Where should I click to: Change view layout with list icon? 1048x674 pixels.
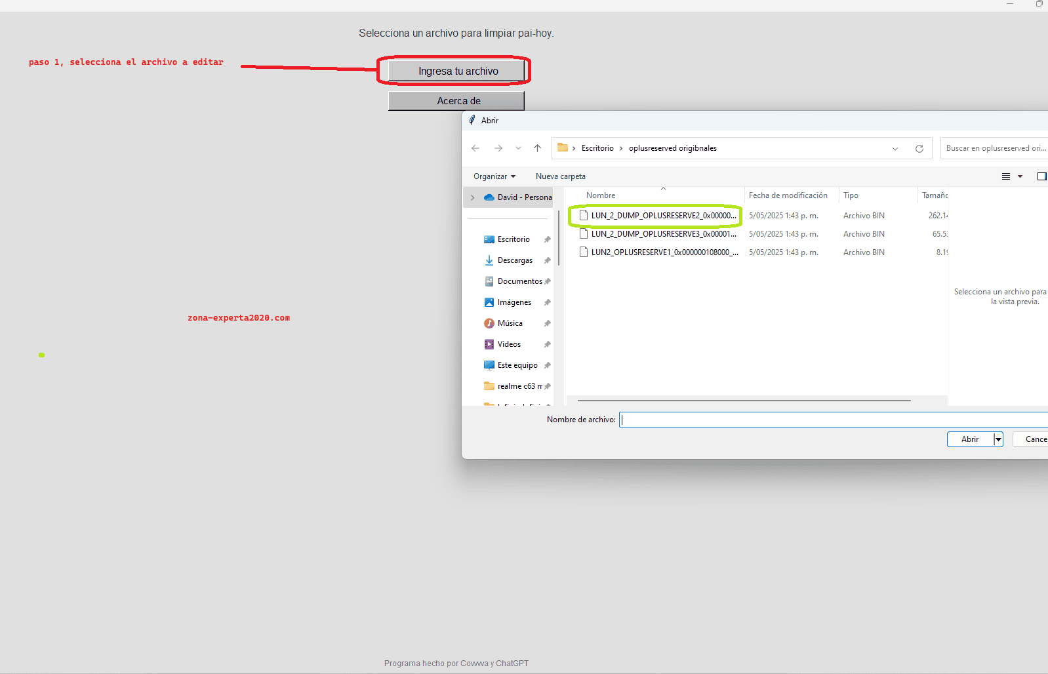click(1006, 176)
